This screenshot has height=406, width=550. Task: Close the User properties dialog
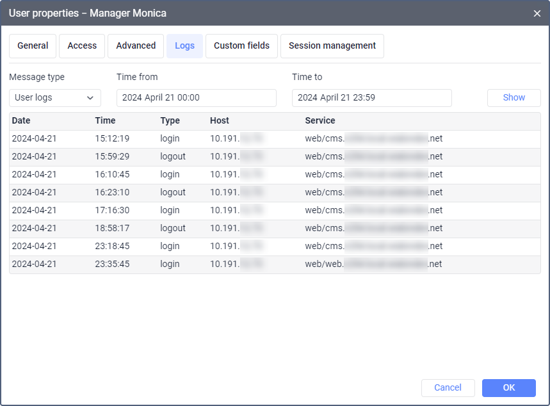click(x=537, y=13)
